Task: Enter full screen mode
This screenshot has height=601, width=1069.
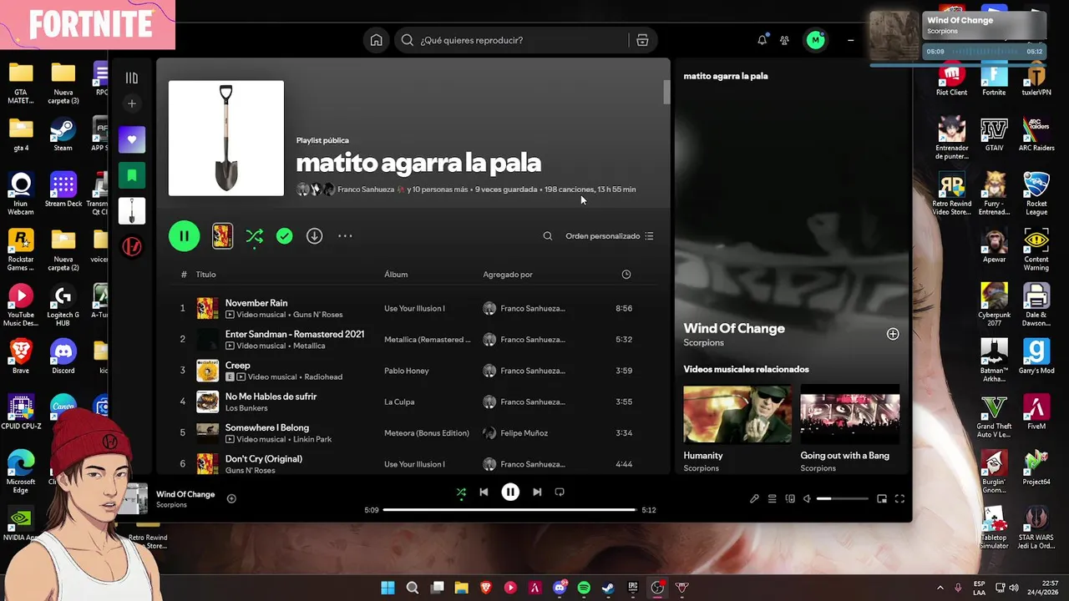Action: [x=899, y=499]
